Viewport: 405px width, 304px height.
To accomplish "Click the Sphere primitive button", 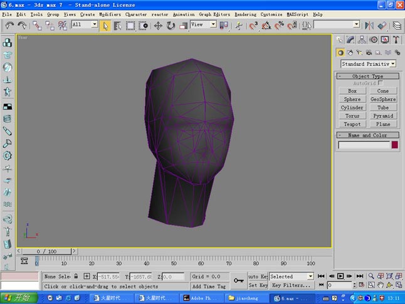I will (352, 99).
